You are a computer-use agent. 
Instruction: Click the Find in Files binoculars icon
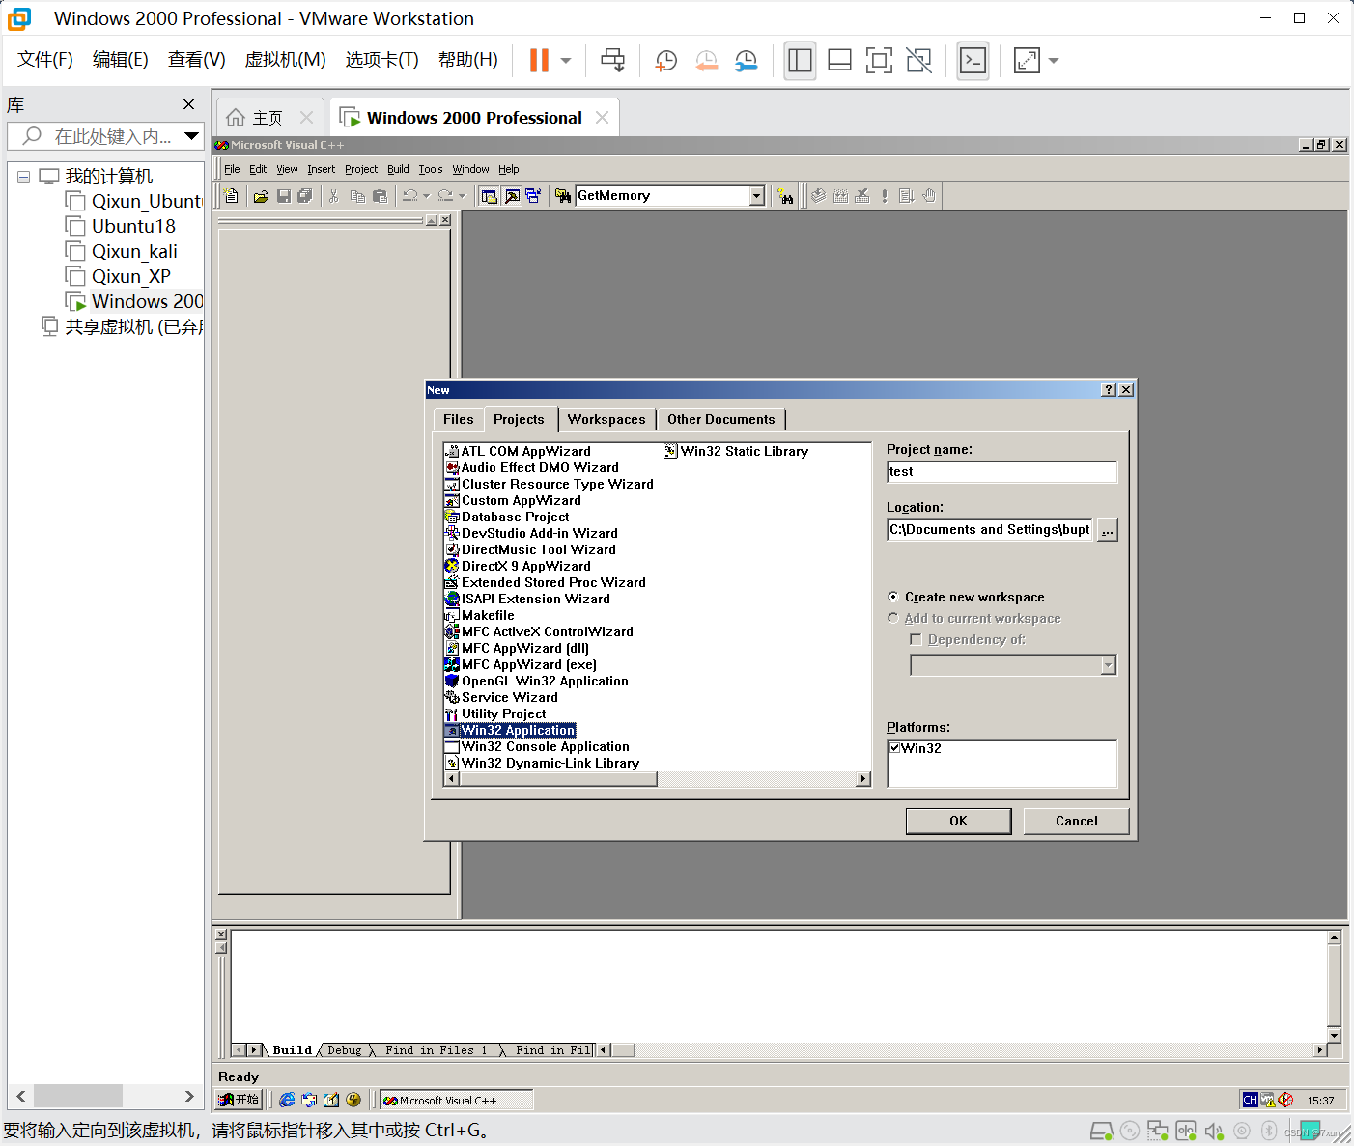[563, 196]
